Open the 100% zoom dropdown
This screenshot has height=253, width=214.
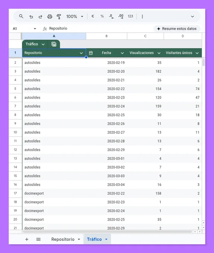[75, 16]
